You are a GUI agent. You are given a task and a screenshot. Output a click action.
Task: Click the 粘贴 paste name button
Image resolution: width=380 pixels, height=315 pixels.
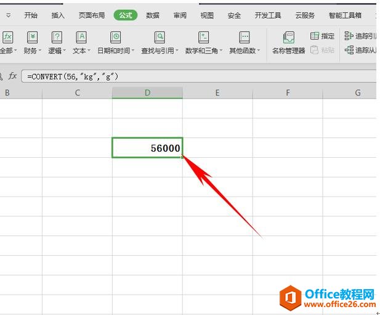322,50
